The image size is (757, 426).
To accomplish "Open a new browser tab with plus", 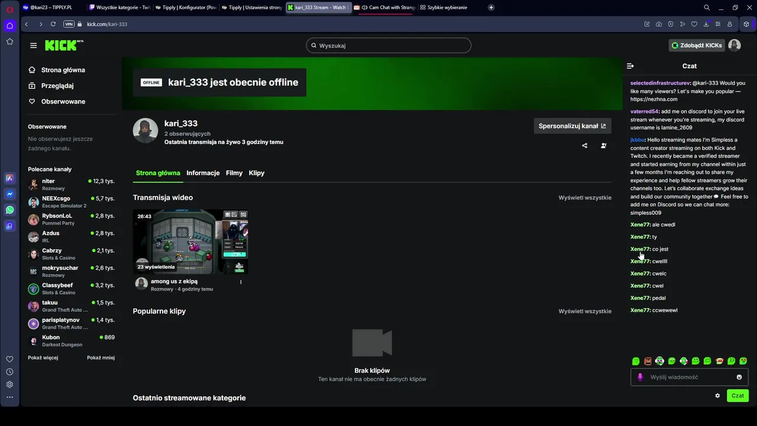I will click(x=491, y=8).
